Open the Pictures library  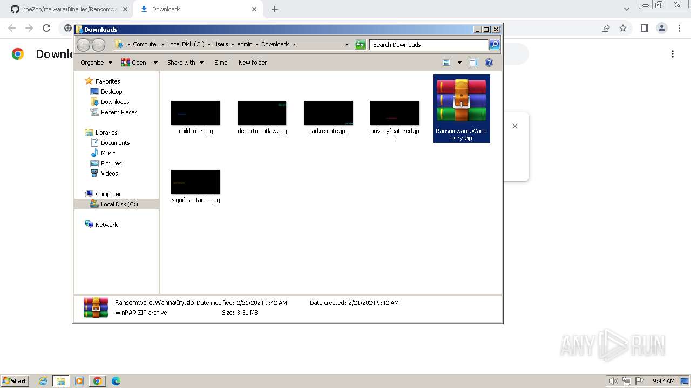click(111, 163)
